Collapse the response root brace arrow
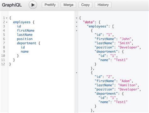Screen dimensions: 149x113 [77, 18]
